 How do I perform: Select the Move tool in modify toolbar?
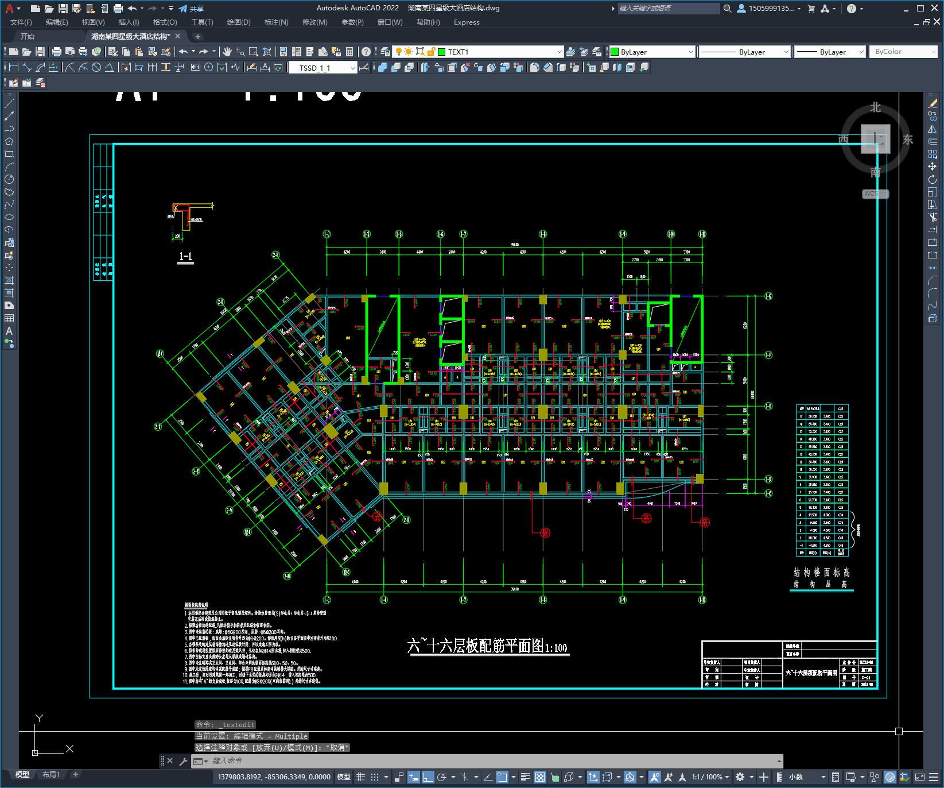click(933, 167)
